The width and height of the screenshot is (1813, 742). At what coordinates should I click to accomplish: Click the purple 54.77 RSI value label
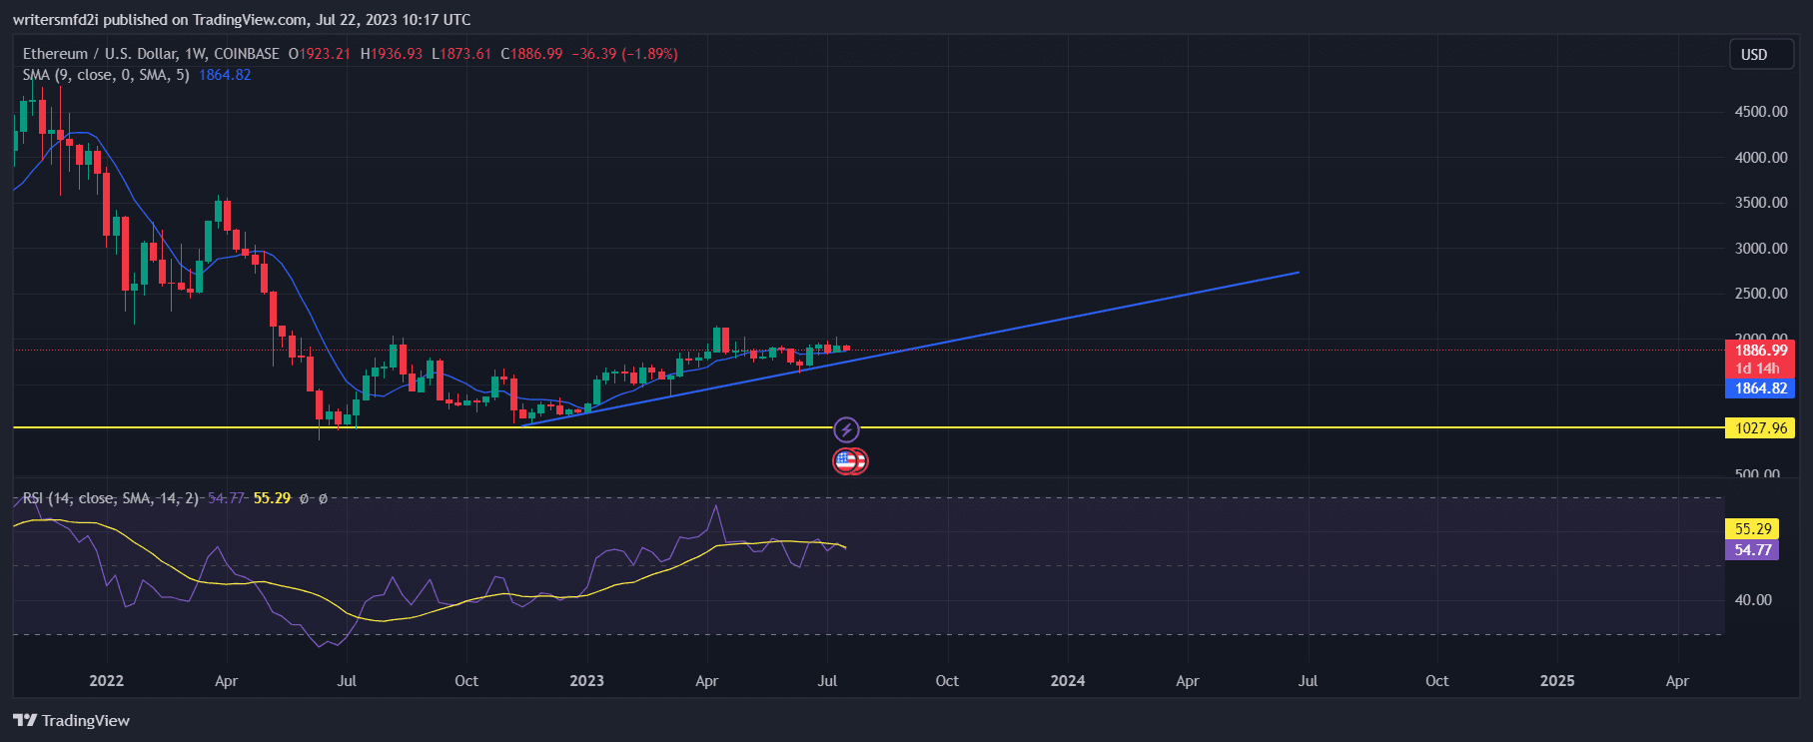tap(1752, 550)
